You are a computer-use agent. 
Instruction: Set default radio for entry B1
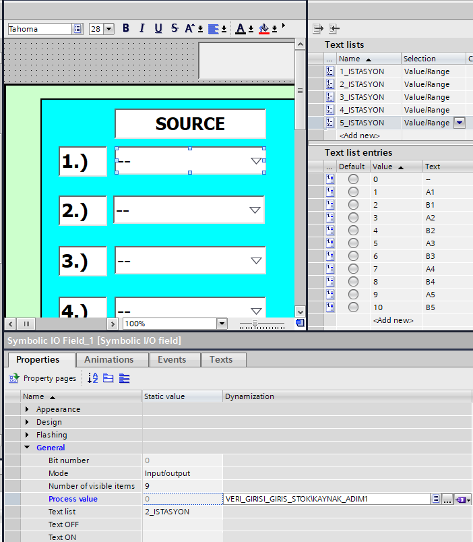[x=353, y=205]
